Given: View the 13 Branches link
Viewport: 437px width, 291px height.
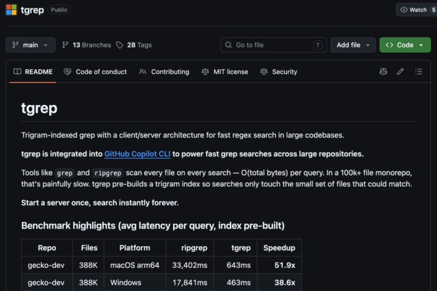Looking at the screenshot, I should point(87,45).
